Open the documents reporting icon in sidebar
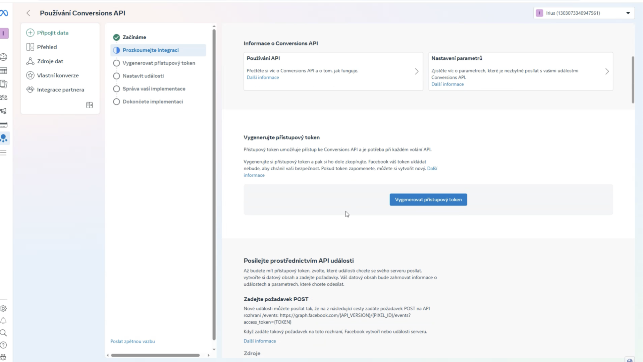 coord(3,84)
